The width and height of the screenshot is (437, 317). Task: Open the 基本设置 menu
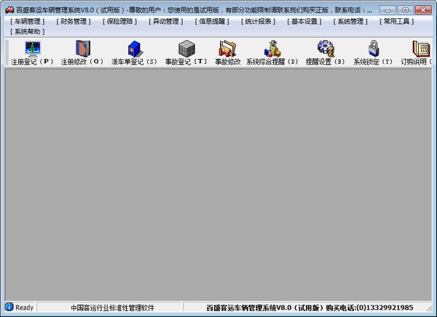pyautogui.click(x=304, y=21)
